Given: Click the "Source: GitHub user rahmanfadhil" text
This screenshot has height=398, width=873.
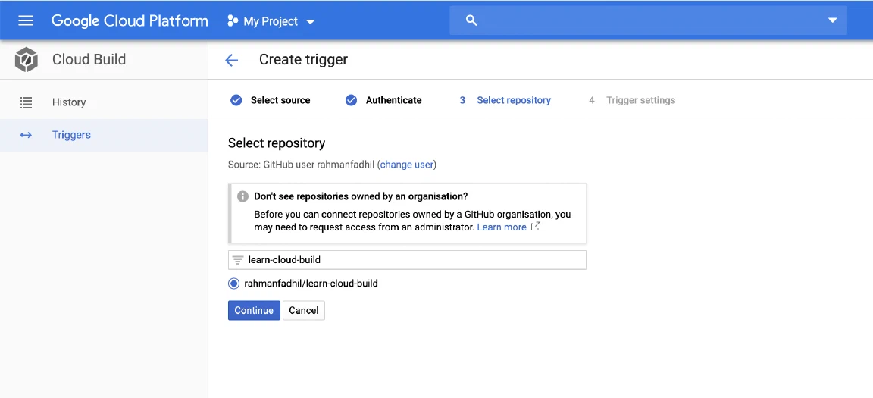Looking at the screenshot, I should 302,165.
